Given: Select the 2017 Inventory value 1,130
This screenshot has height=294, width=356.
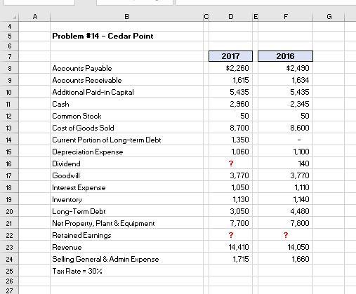Looking at the screenshot, I should [230, 199].
